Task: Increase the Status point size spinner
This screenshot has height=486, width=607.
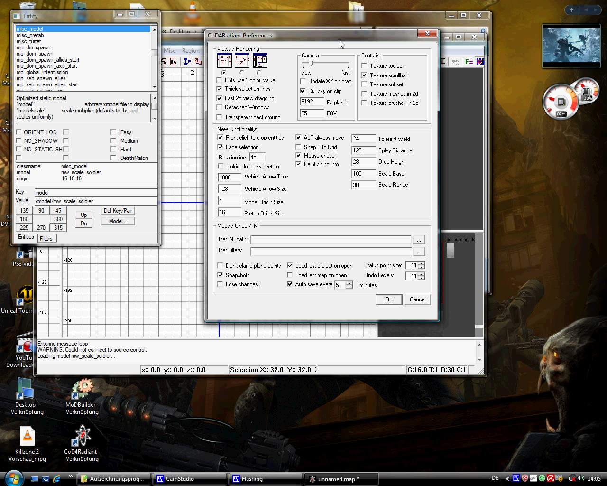Action: (421, 263)
